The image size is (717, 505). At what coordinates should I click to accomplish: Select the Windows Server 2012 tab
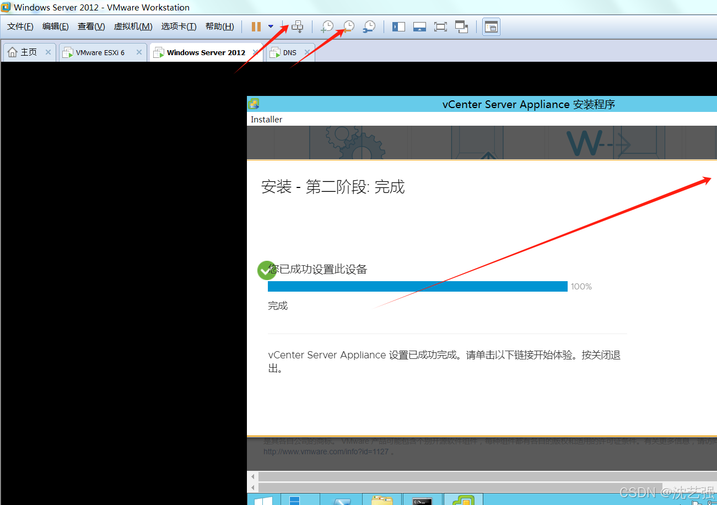coord(206,52)
